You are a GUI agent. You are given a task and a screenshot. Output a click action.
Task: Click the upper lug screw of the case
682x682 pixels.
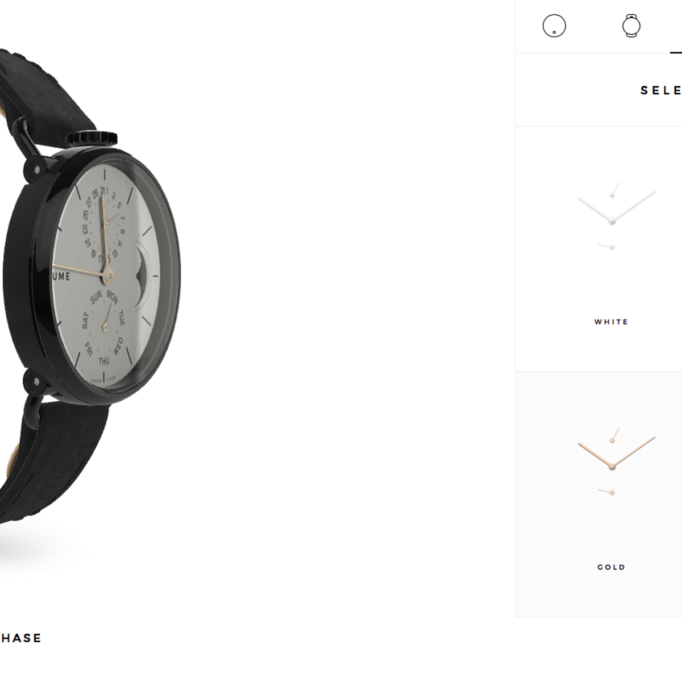click(x=35, y=169)
